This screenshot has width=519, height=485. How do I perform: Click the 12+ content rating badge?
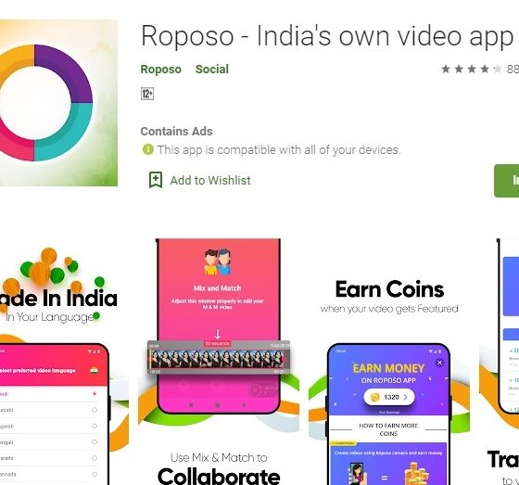pos(147,94)
